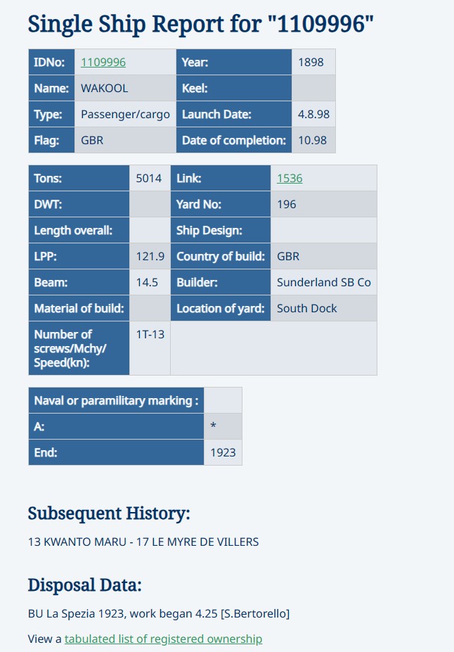454x652 pixels.
Task: Select the Passenger/cargo type value
Action: [x=125, y=114]
